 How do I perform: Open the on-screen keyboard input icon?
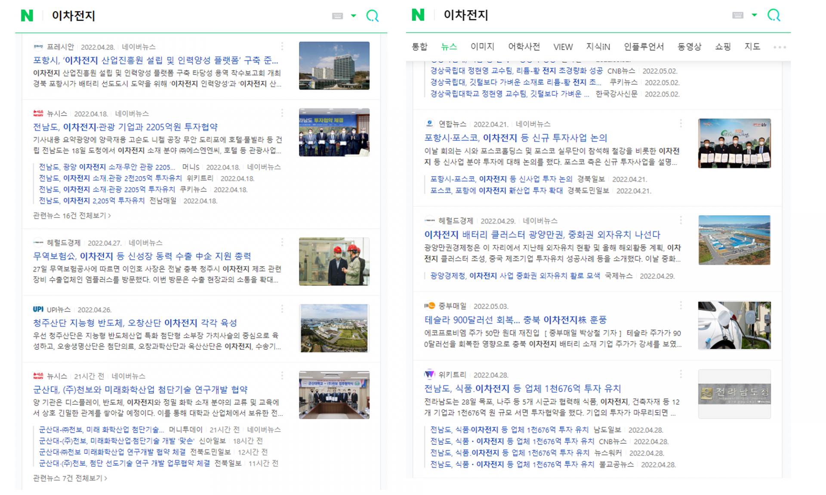337,15
